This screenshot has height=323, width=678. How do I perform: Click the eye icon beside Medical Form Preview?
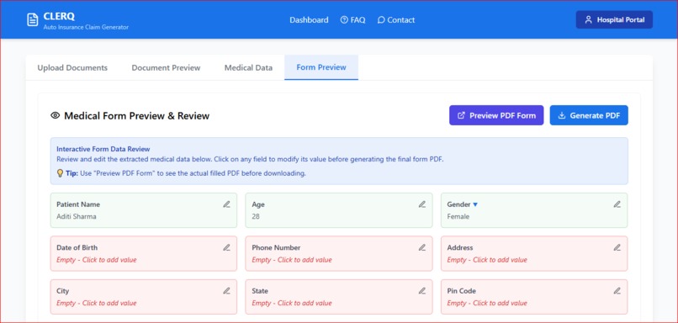pos(55,115)
